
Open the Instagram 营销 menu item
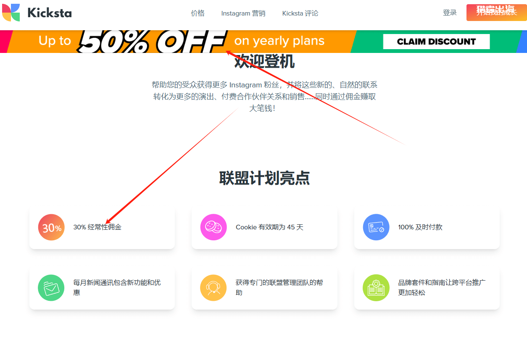click(x=243, y=13)
